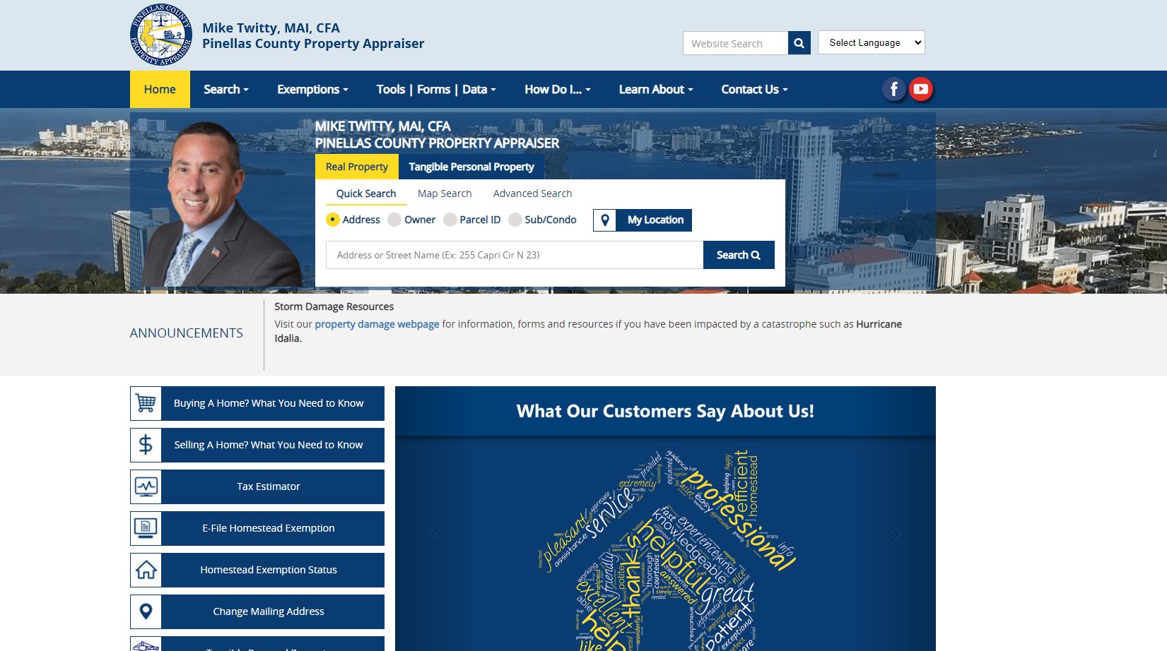This screenshot has height=651, width=1167.
Task: Expand Tools | Forms | Data menu
Action: tap(436, 90)
